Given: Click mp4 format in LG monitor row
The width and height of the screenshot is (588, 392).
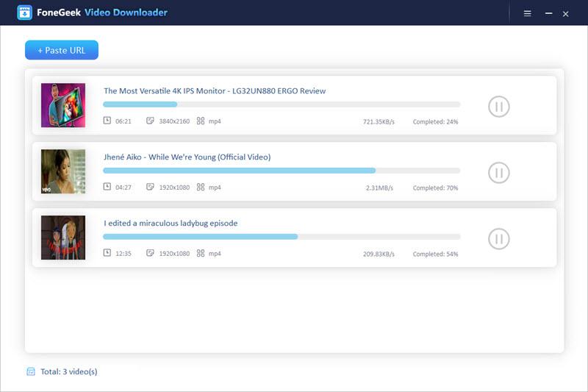Looking at the screenshot, I should point(215,121).
